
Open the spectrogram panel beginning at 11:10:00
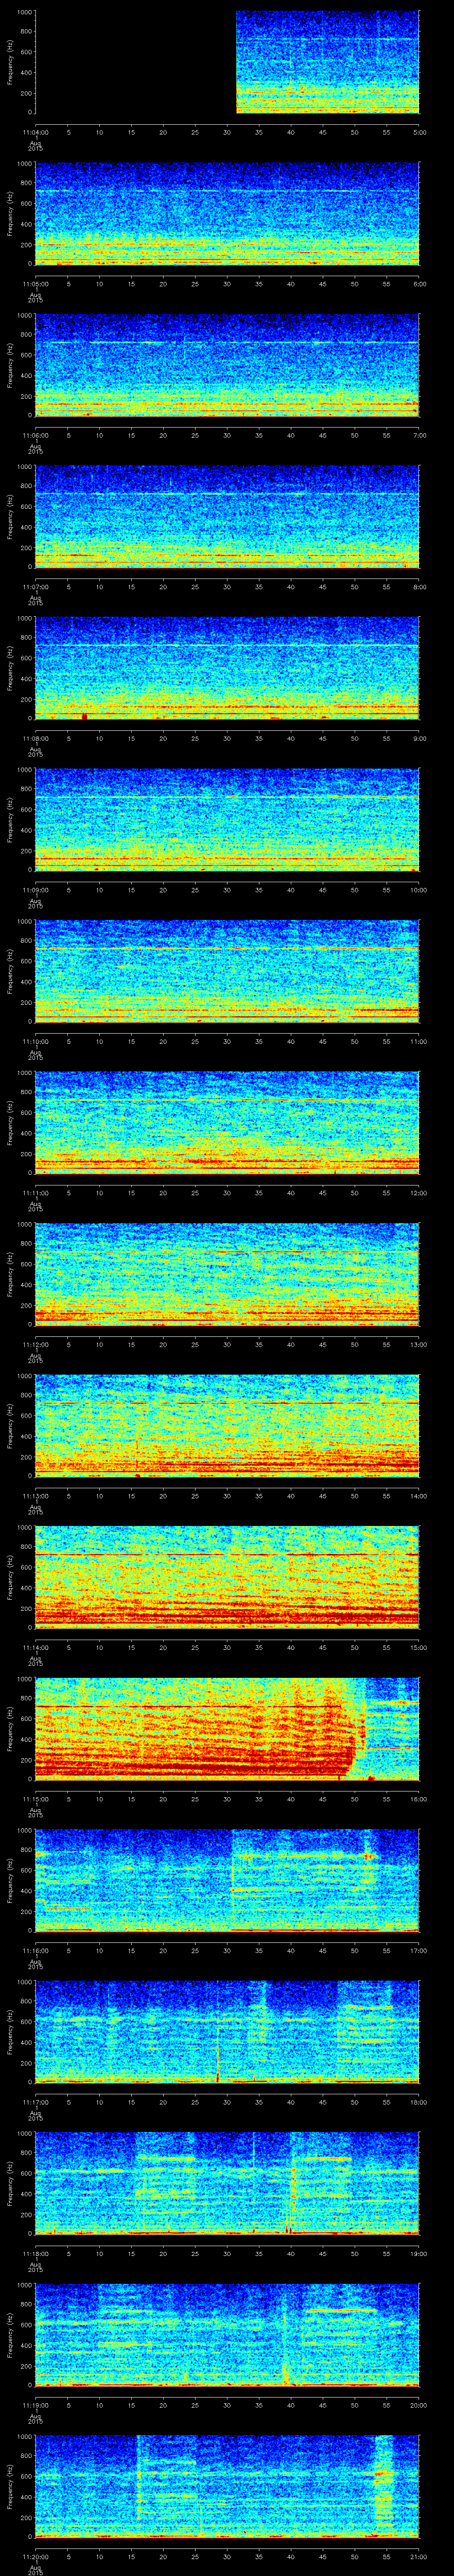click(227, 971)
